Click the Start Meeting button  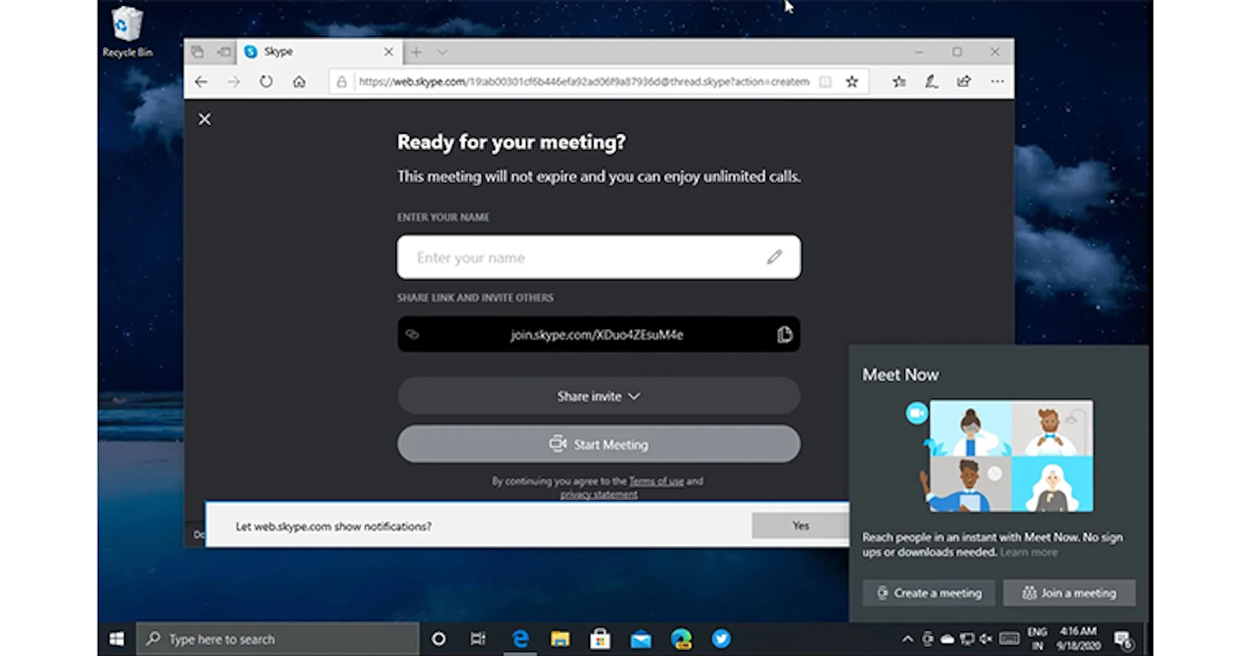599,444
